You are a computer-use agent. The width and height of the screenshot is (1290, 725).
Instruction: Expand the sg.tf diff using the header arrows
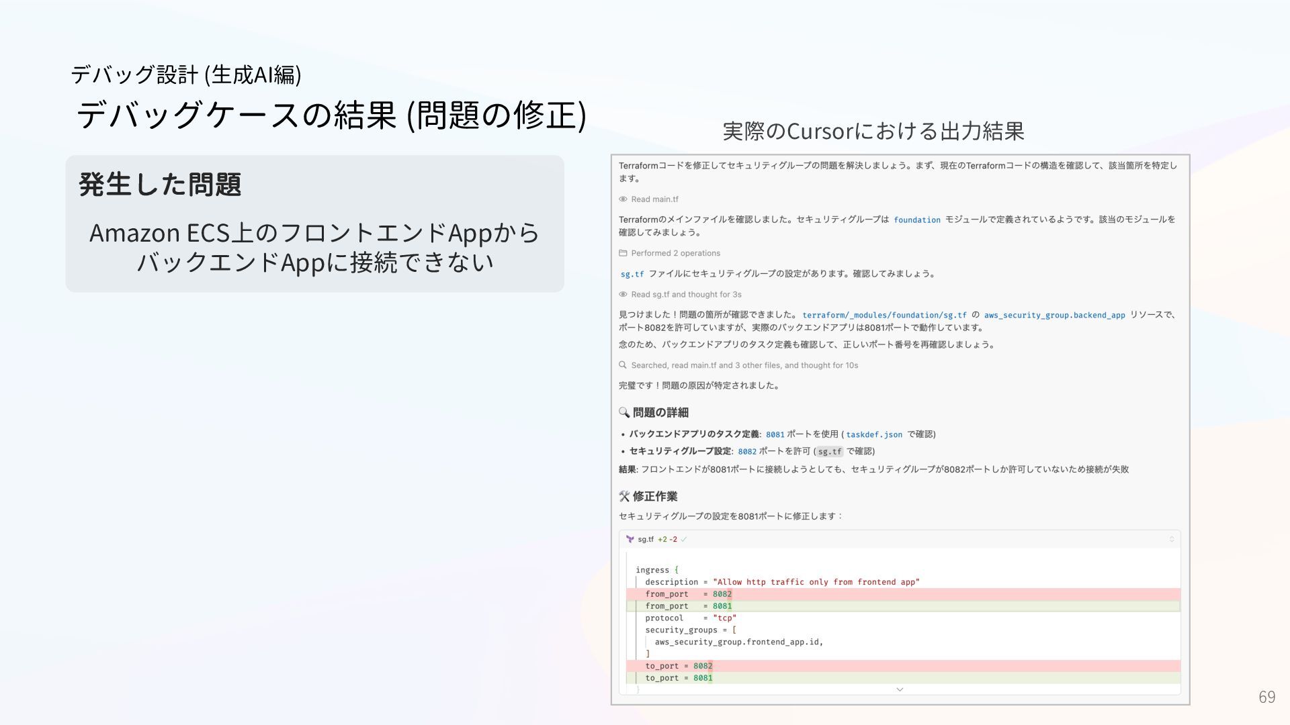coord(1172,539)
